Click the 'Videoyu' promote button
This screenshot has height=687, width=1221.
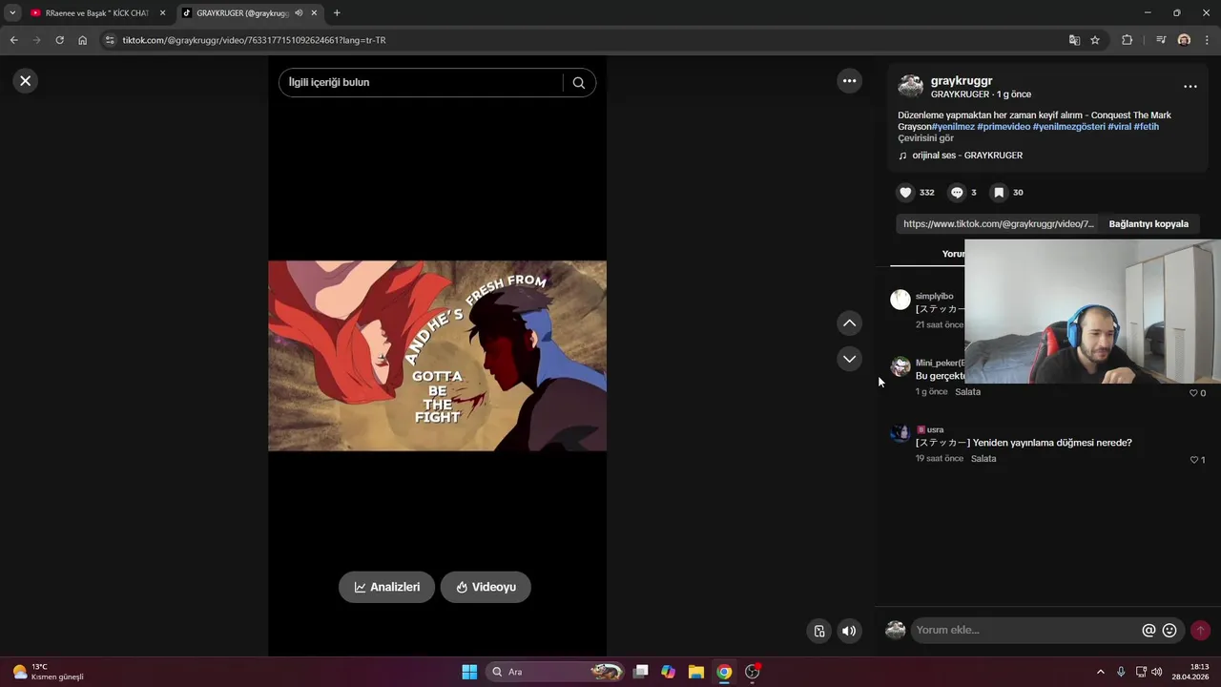coord(486,587)
